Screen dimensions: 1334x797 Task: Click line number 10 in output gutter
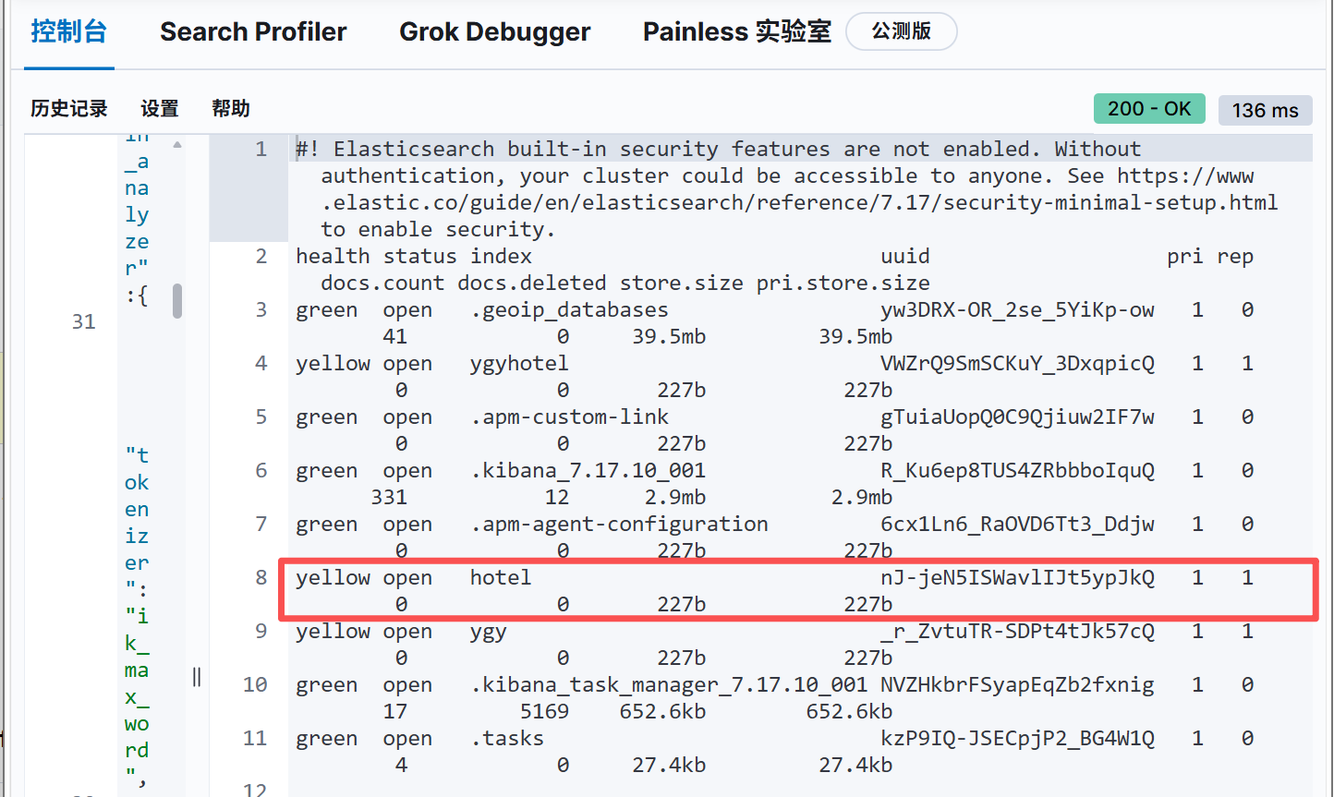click(x=255, y=684)
